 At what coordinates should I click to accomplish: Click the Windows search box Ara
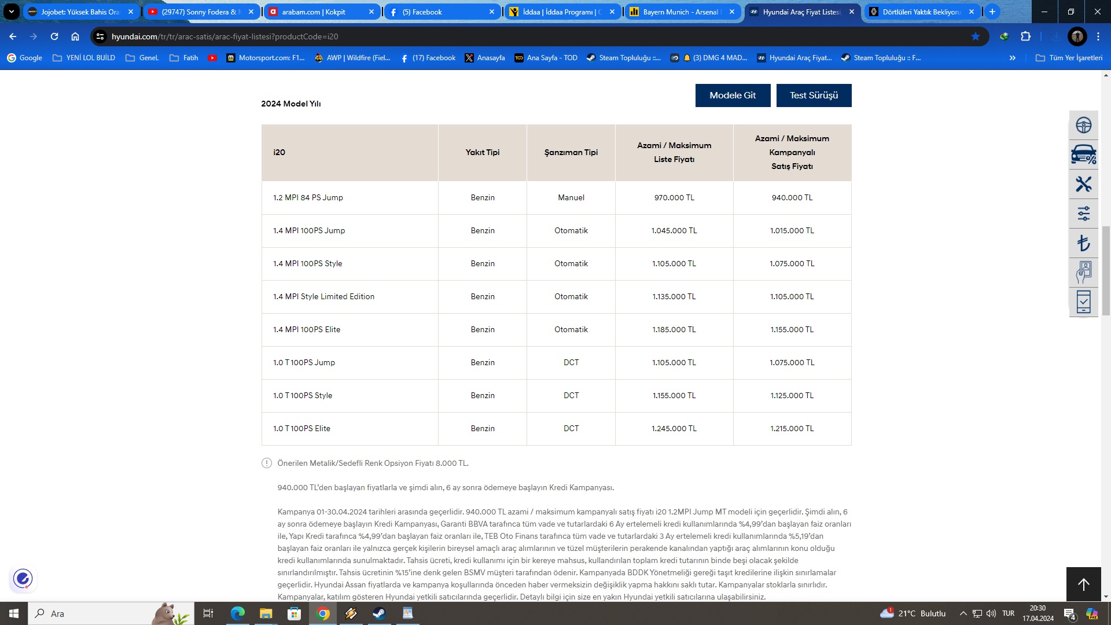(x=111, y=613)
